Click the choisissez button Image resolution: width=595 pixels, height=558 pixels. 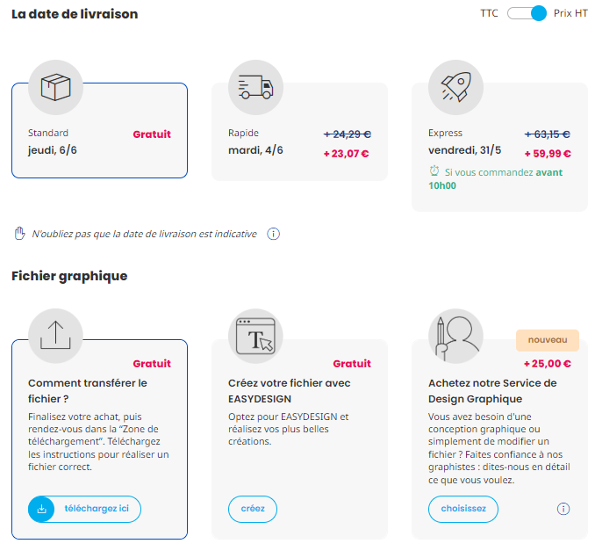(463, 509)
